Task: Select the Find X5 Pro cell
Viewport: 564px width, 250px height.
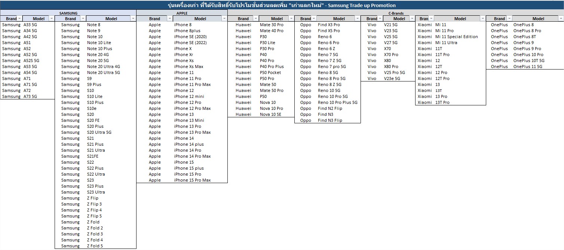Action: (339, 31)
